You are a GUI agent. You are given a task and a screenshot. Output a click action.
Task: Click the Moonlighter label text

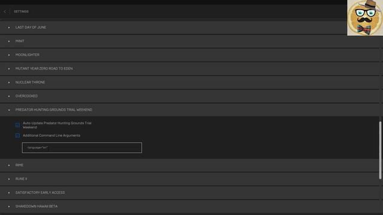point(28,55)
